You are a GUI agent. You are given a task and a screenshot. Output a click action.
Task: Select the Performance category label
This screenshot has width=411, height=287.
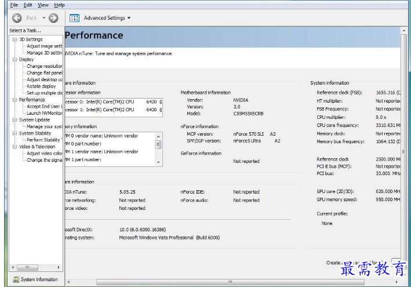point(32,100)
